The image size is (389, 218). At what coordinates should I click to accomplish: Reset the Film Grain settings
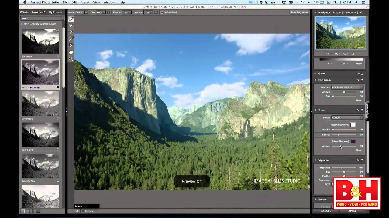coord(359,100)
